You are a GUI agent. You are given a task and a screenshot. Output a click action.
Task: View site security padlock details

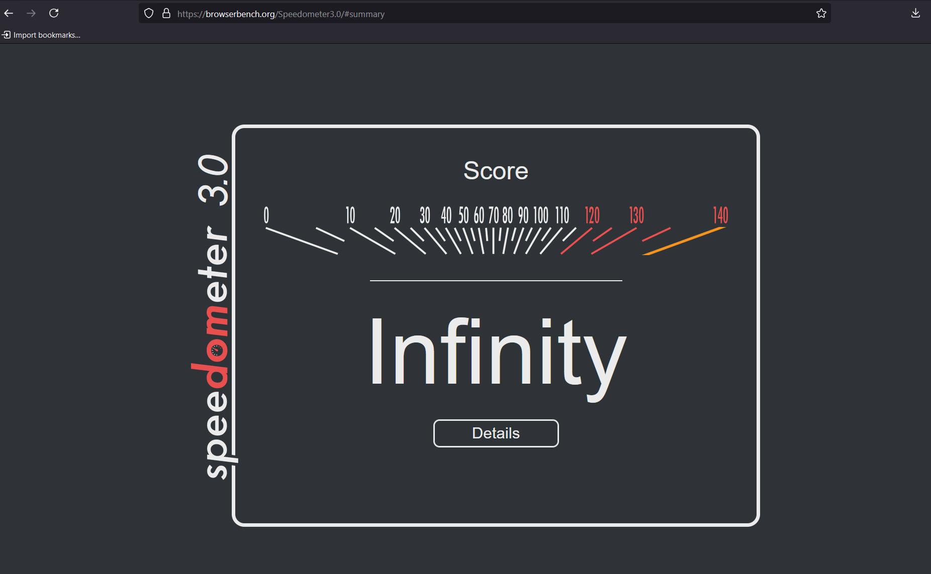(x=166, y=14)
